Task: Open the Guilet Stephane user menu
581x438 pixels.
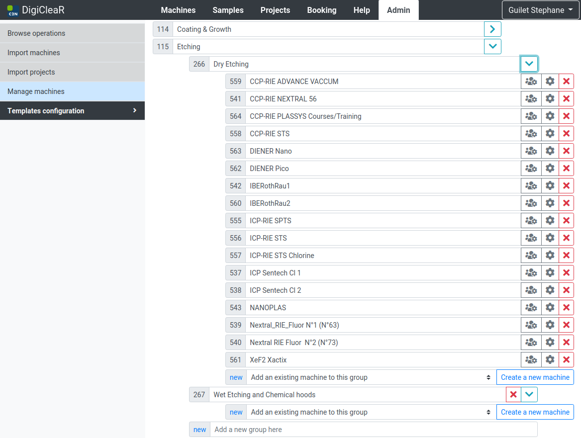Action: (540, 10)
